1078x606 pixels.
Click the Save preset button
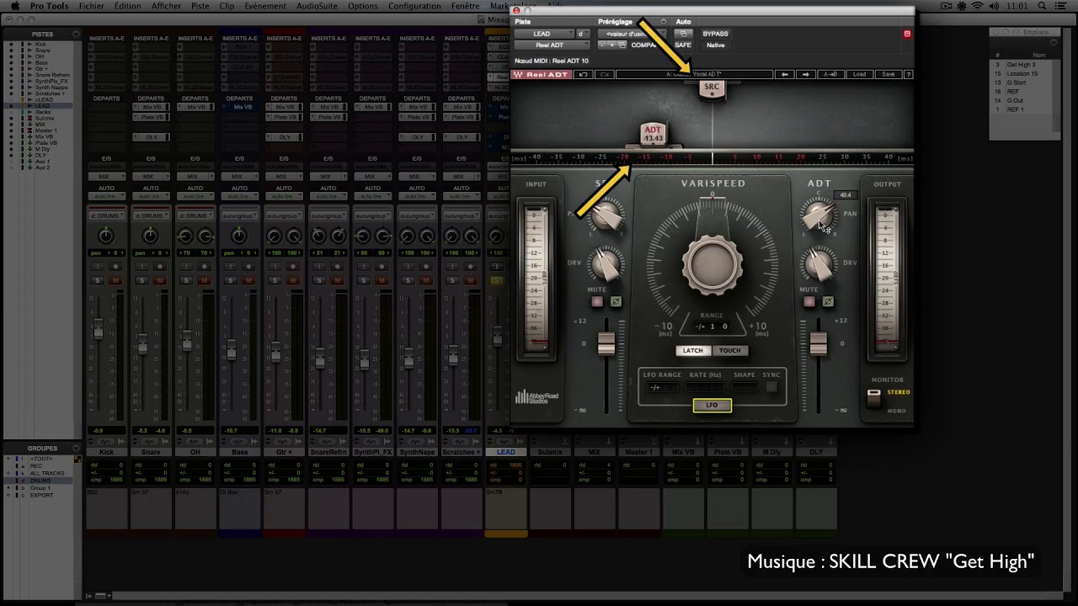pyautogui.click(x=888, y=75)
